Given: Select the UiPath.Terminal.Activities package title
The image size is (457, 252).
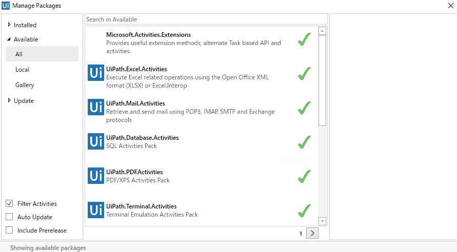Looking at the screenshot, I should [x=142, y=206].
